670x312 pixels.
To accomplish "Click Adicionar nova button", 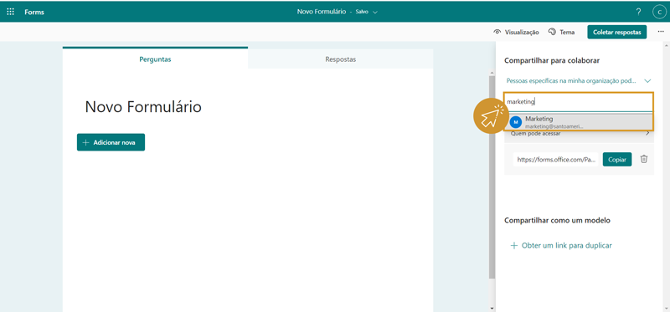I will point(111,142).
